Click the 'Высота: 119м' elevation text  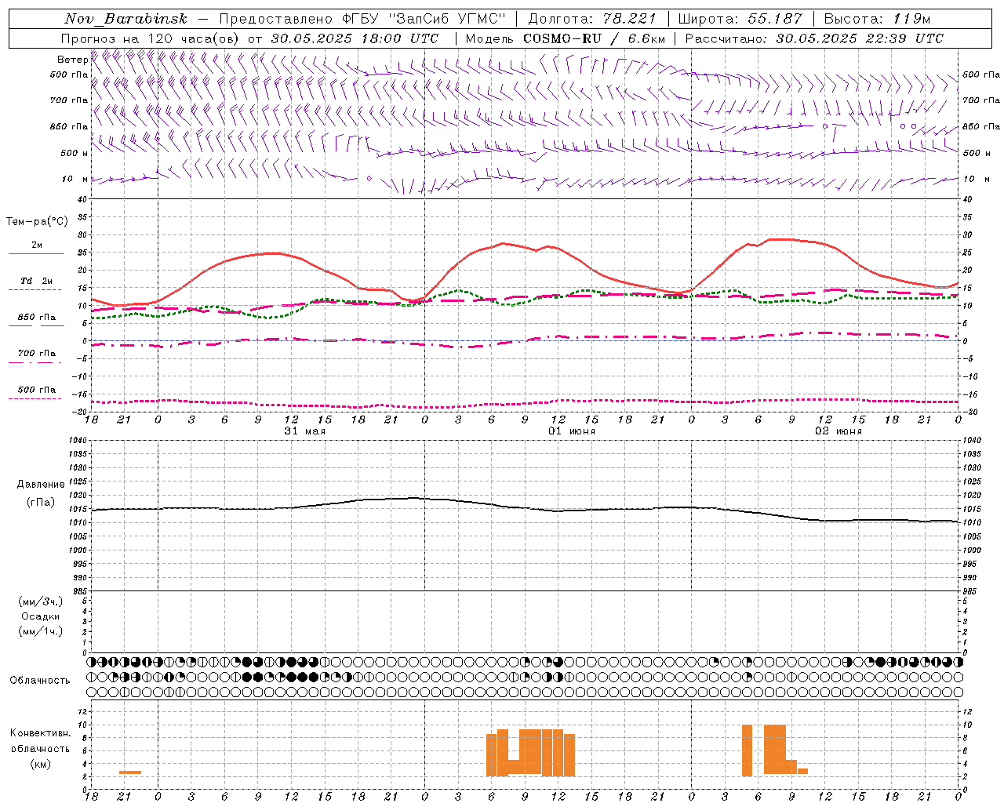pos(877,19)
